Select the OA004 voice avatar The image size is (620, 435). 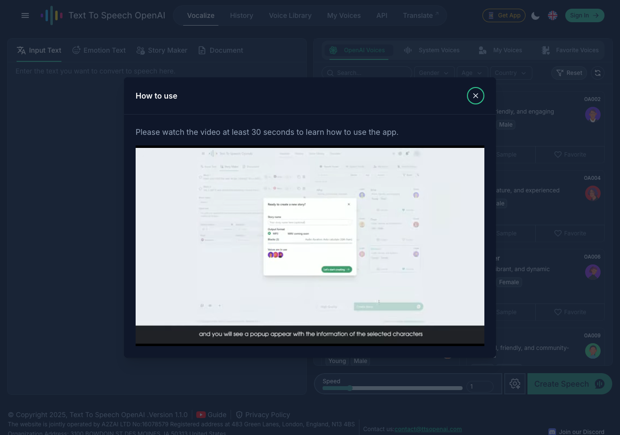593,193
